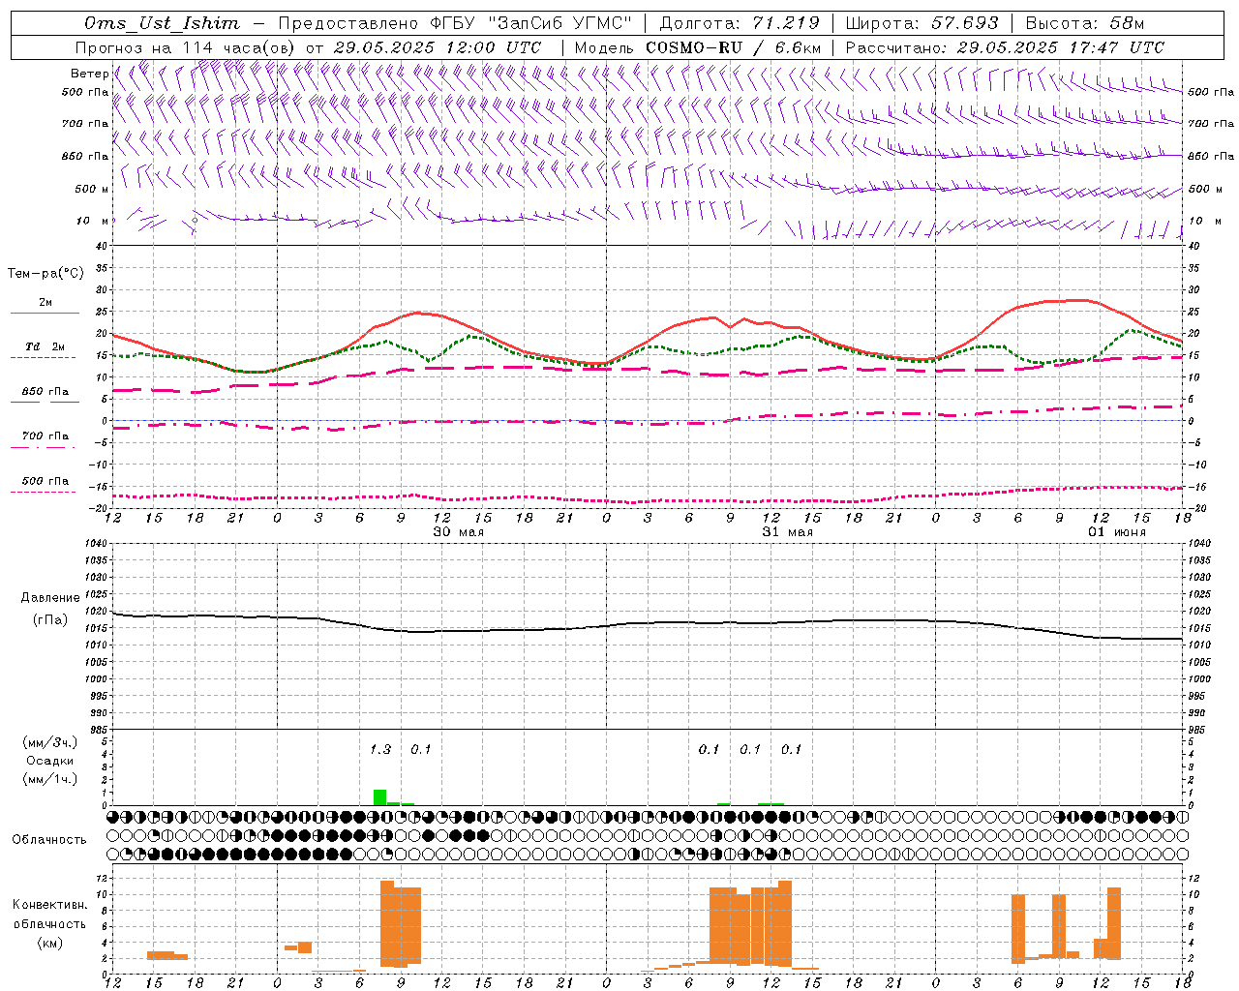
Task: Click the 1.3 precipitation amount value
Action: [380, 749]
